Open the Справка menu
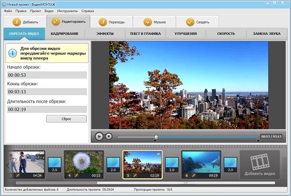Screen dimensions: 291x196 tap(87, 11)
